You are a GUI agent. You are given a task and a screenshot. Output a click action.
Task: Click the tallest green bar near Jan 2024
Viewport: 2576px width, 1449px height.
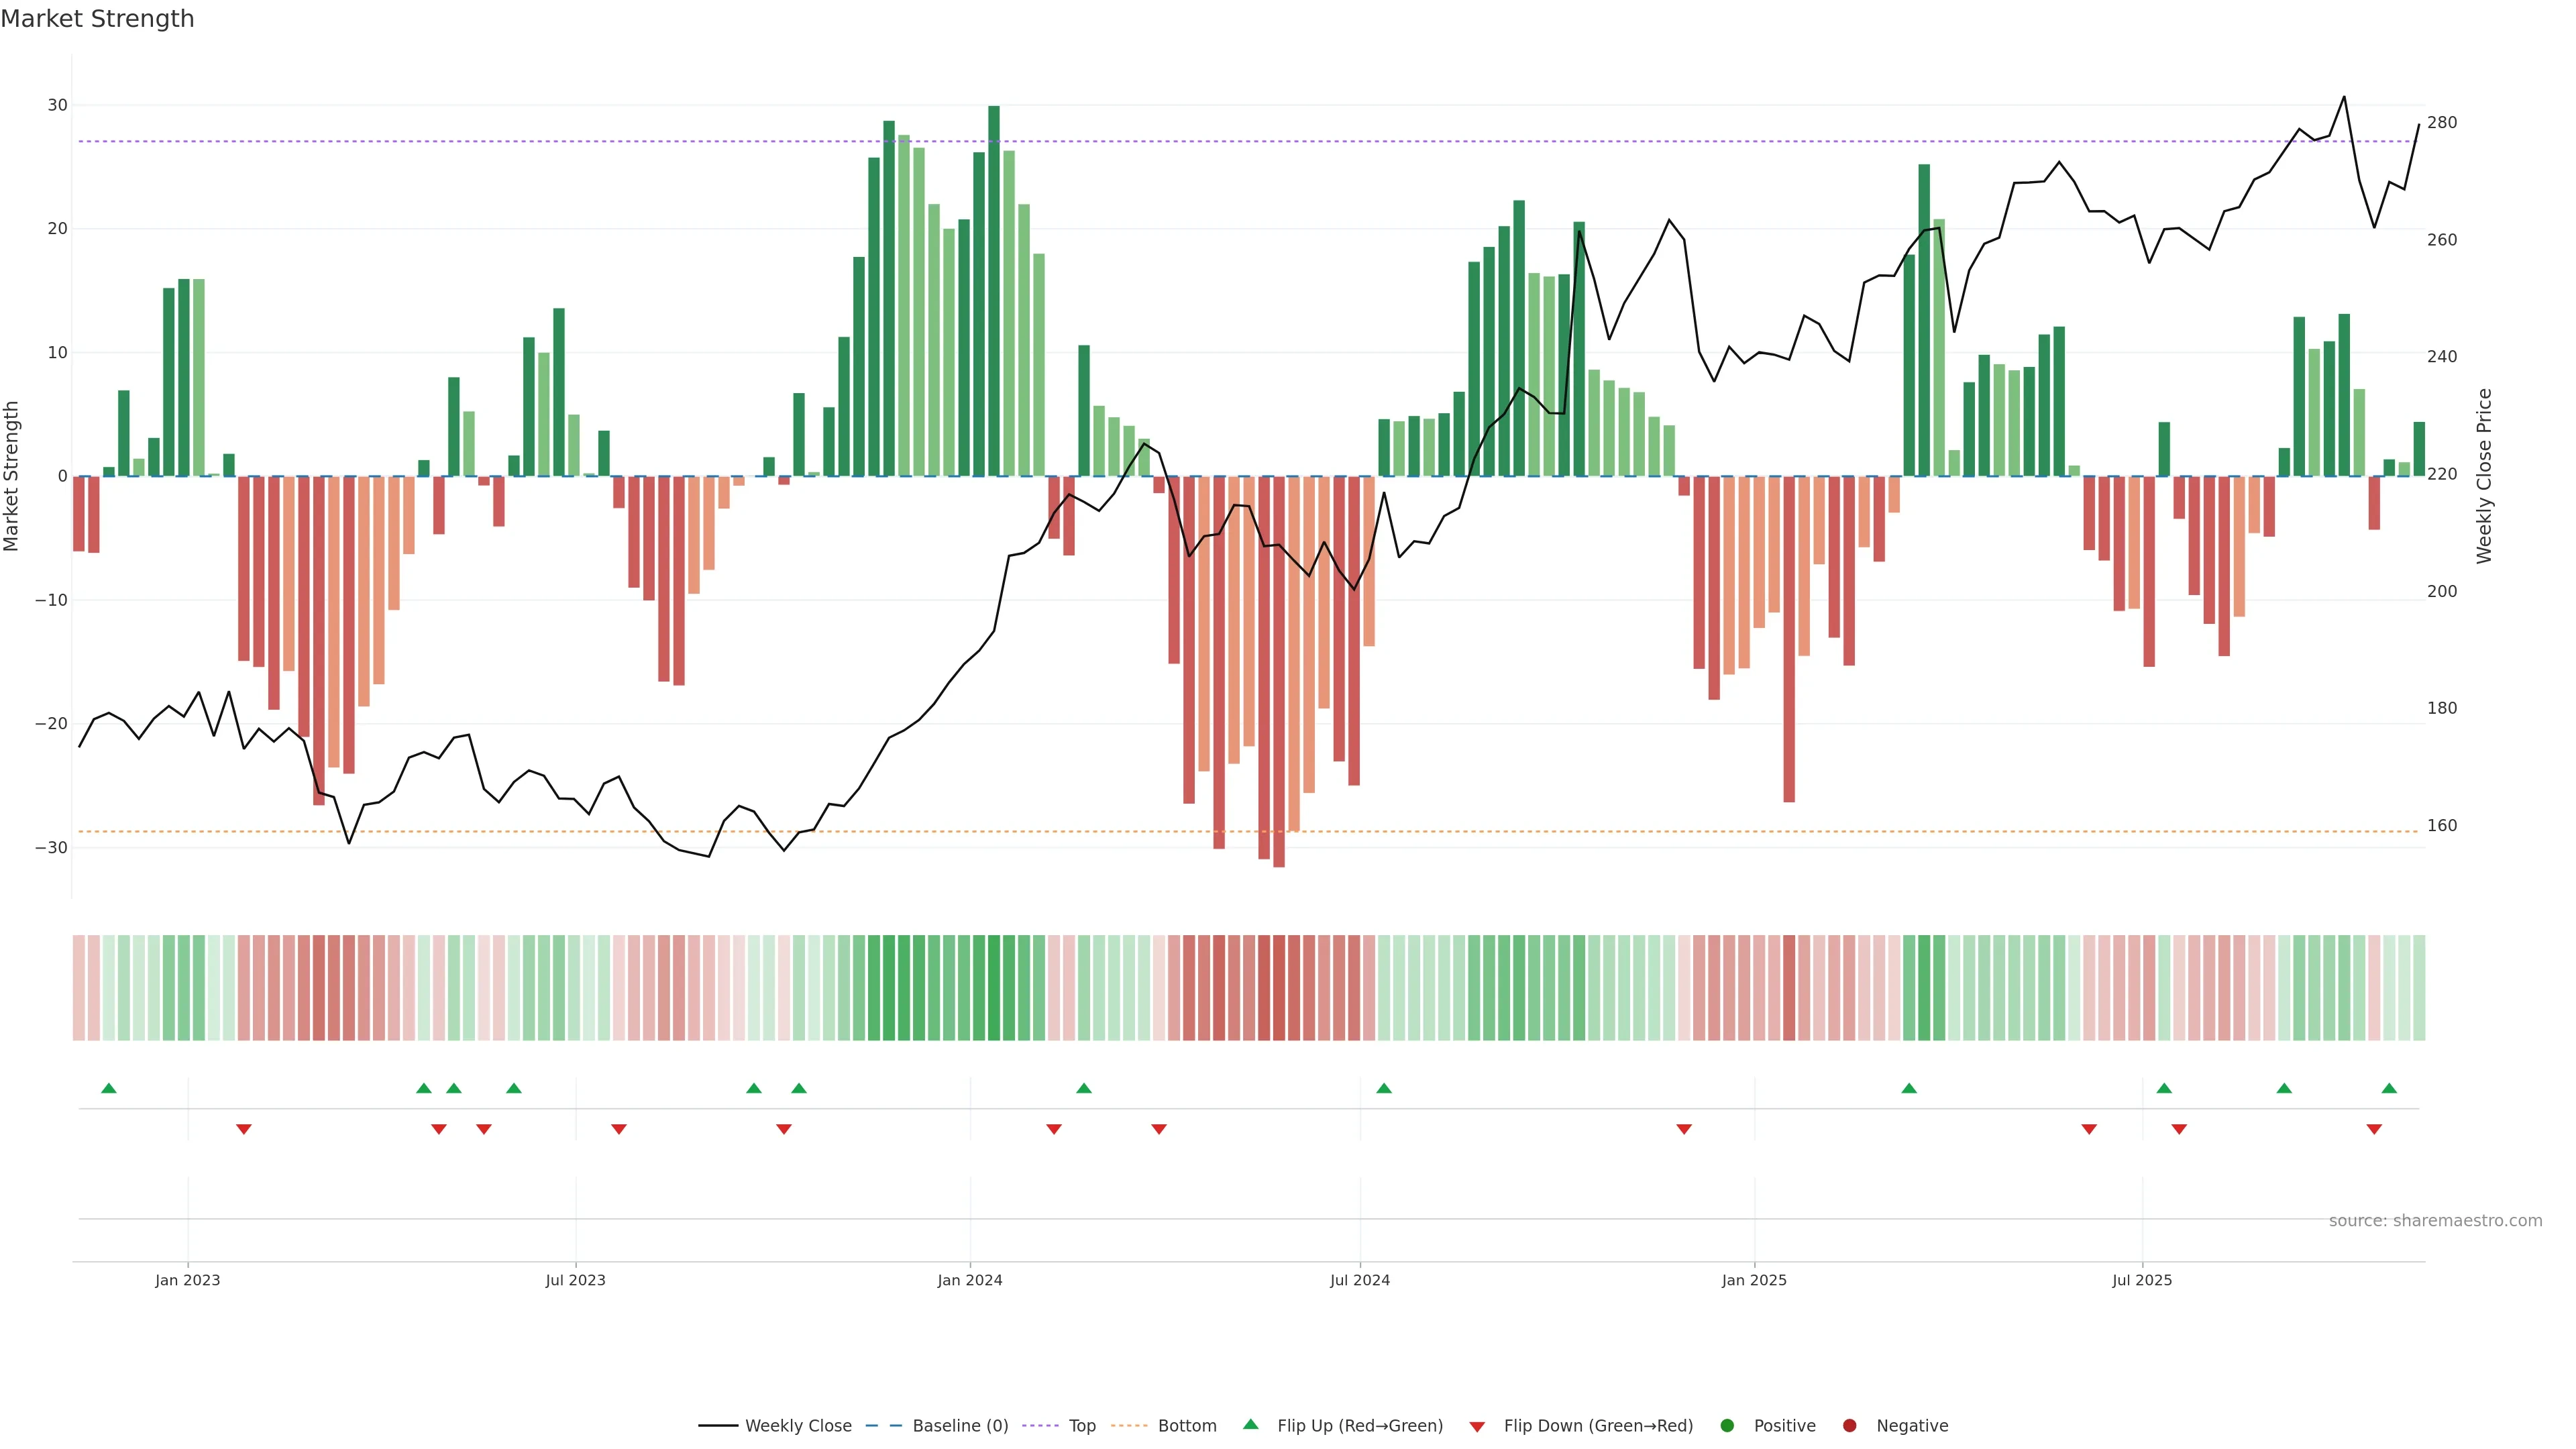coord(994,290)
